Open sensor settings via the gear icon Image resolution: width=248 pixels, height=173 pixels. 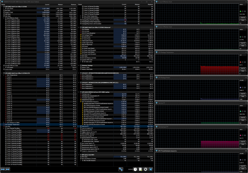click(145, 169)
